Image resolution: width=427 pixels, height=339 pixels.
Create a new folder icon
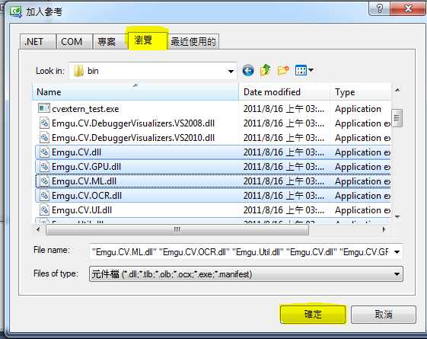pyautogui.click(x=283, y=70)
